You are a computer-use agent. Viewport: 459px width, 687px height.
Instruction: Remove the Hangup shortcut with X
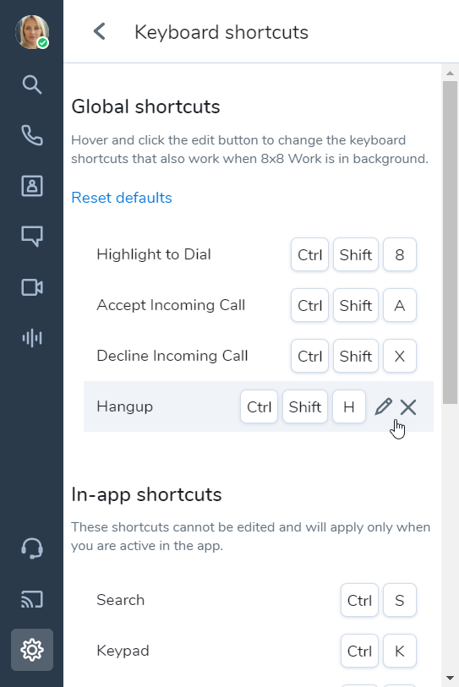tap(408, 407)
